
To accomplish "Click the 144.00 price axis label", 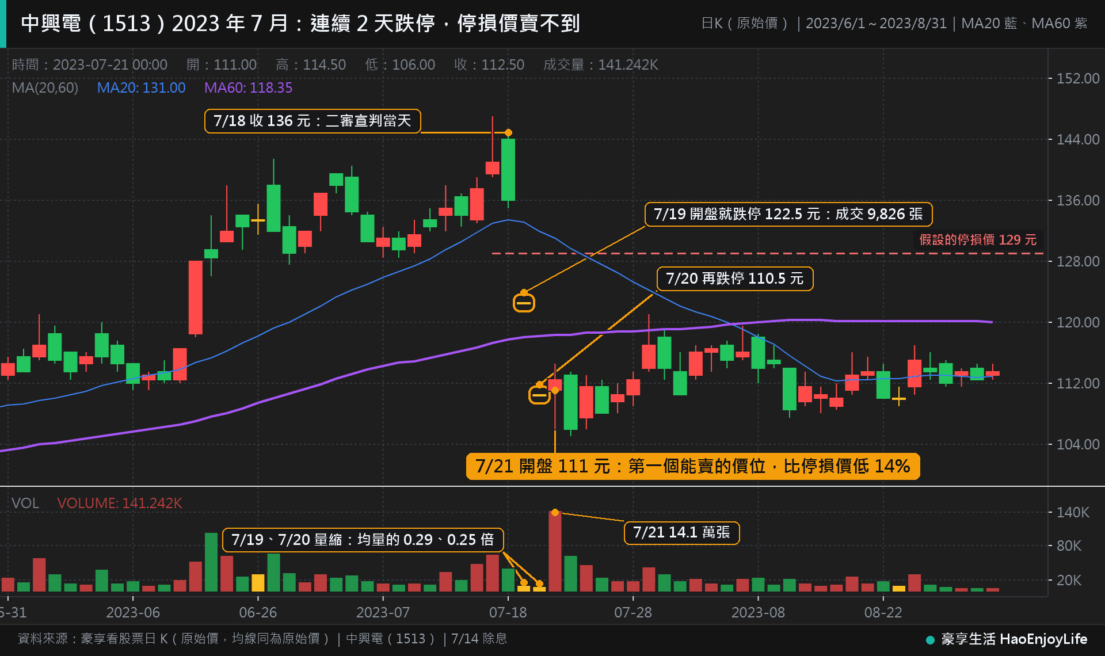I will 1078,139.
